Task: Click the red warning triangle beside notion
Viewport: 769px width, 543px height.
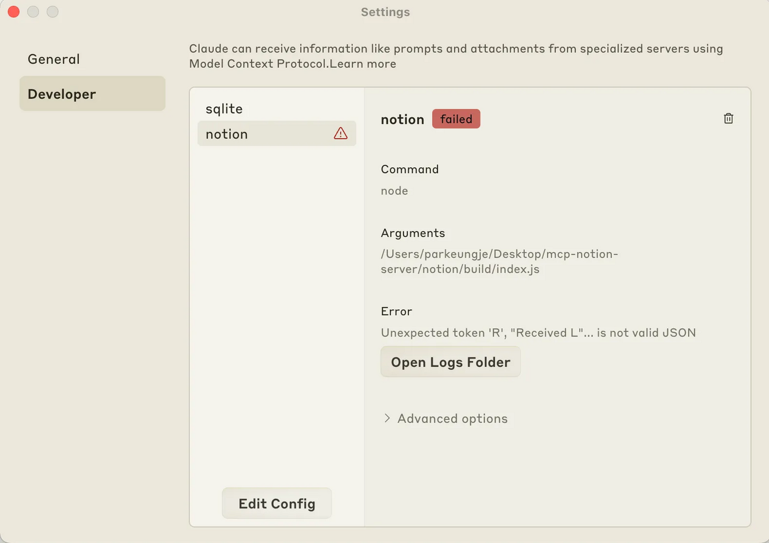Action: point(340,134)
